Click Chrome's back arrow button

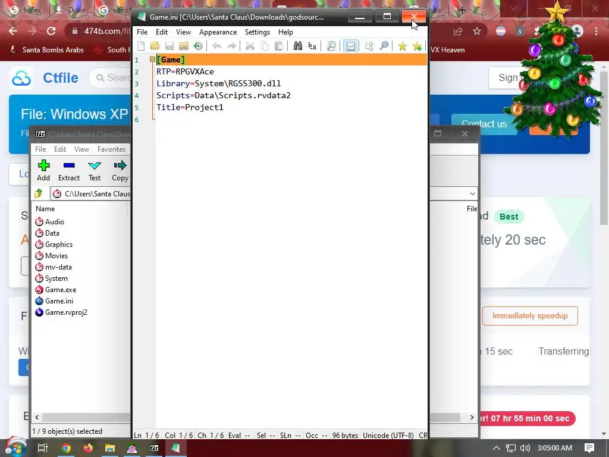pyautogui.click(x=13, y=31)
